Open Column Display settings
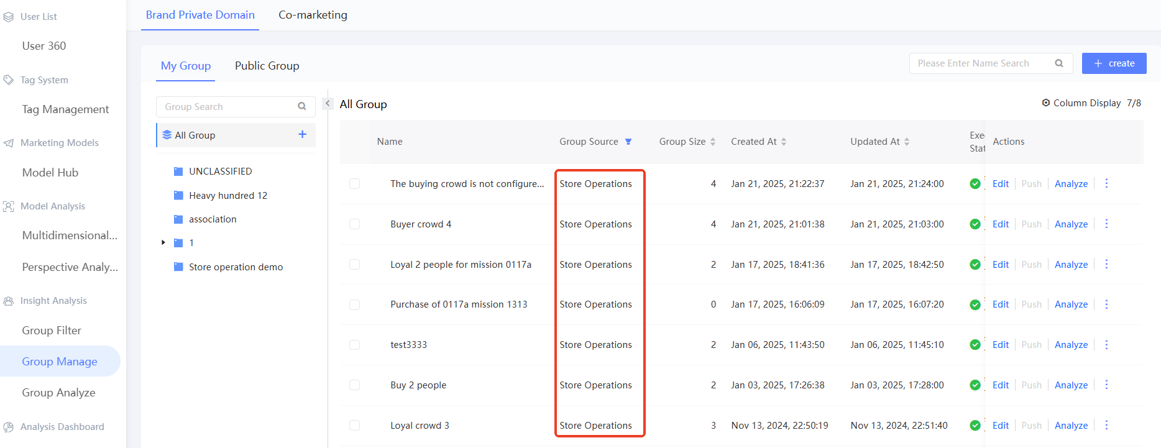The width and height of the screenshot is (1161, 448). click(1091, 103)
